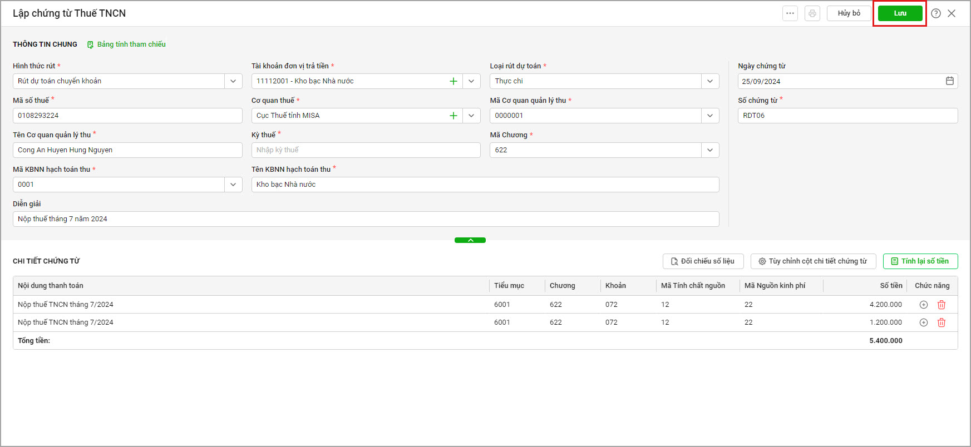Open Mã KBNN hạch toán thu dropdown
971x447 pixels.
click(233, 185)
